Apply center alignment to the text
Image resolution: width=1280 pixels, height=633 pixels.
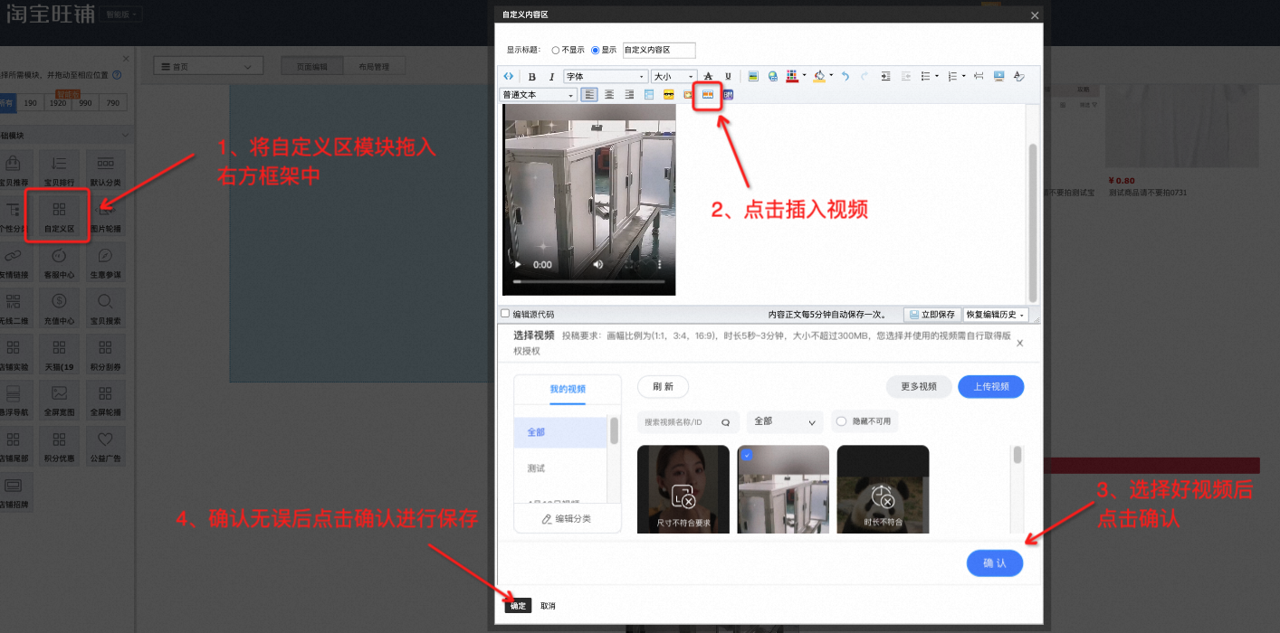[609, 94]
